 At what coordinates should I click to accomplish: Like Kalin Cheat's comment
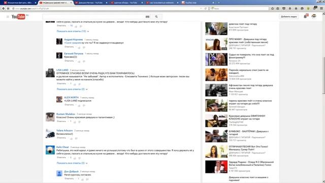pos(75,158)
